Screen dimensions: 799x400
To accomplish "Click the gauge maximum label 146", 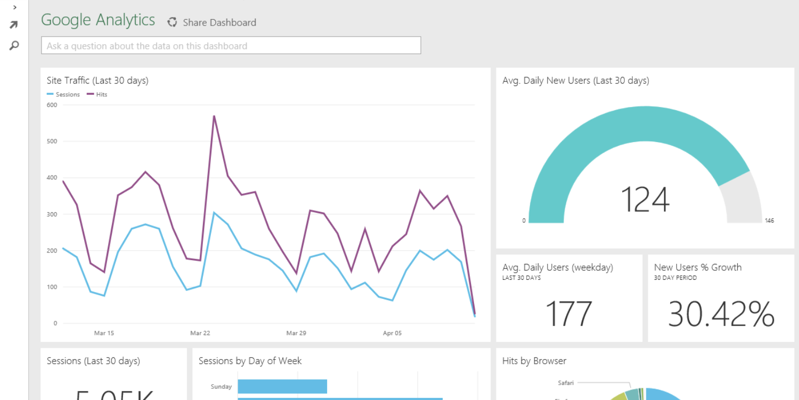I will 769,221.
